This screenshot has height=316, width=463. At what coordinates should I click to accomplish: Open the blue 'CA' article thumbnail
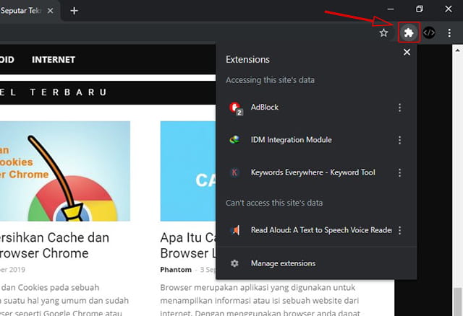click(188, 171)
